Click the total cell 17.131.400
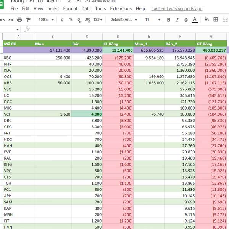The image size is (229, 229). [x=53, y=50]
